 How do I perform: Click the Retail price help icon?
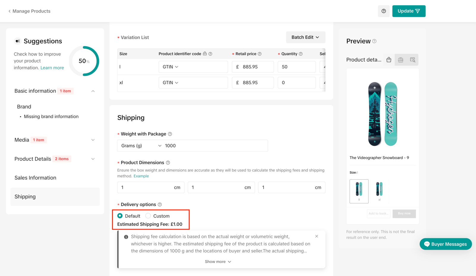click(259, 54)
